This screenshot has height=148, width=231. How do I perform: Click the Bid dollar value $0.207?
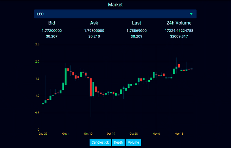click(52, 36)
